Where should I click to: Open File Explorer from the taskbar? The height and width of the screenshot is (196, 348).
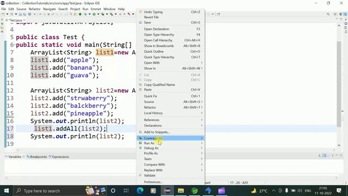(181, 191)
